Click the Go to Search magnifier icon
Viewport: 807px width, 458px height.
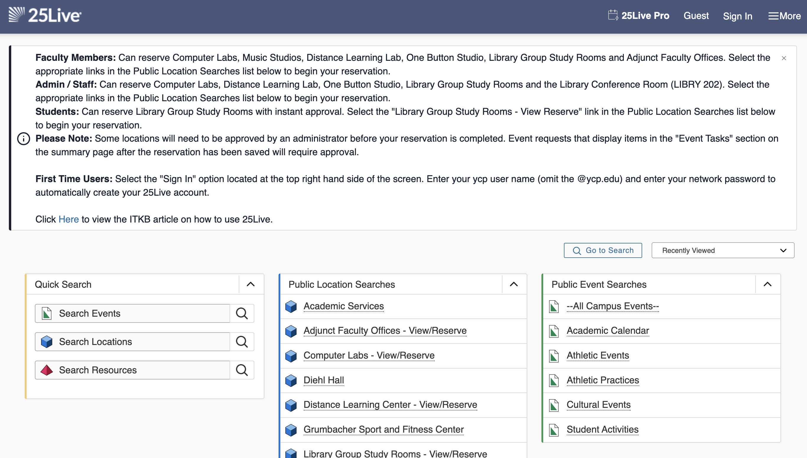tap(577, 250)
